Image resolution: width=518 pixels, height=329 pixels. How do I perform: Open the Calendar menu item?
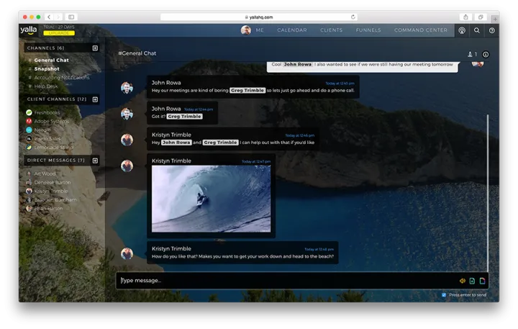click(x=291, y=30)
